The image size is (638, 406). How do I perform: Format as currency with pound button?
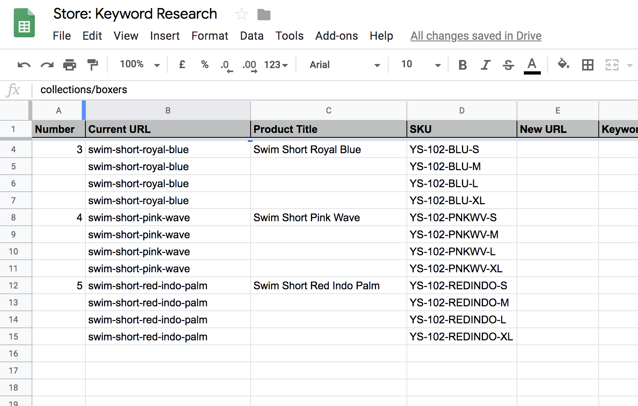click(182, 65)
